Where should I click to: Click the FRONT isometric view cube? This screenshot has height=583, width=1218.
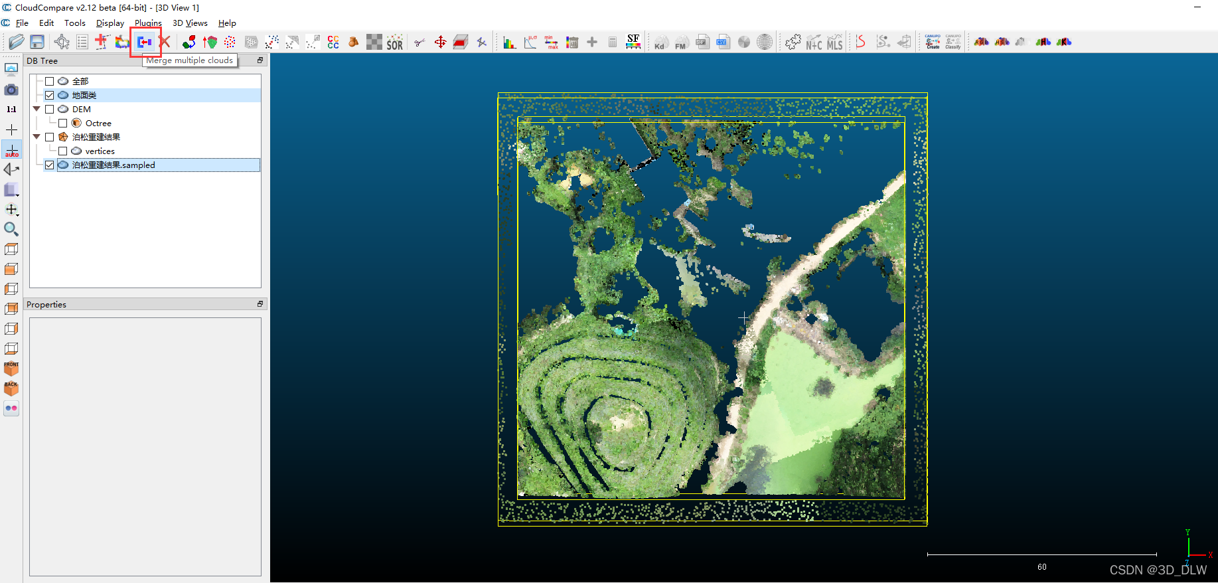pyautogui.click(x=11, y=369)
